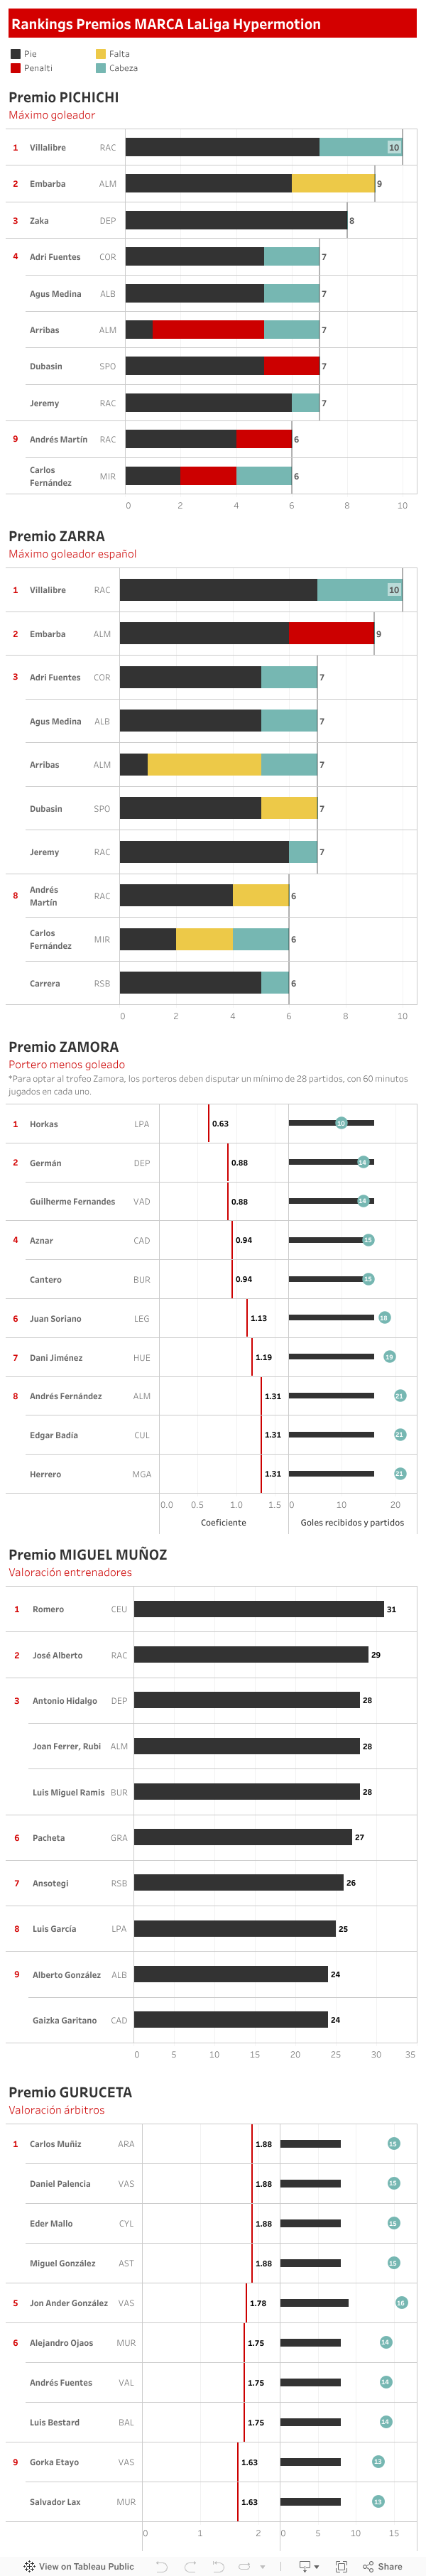Expand the replay dropdown arrow
The height and width of the screenshot is (2576, 426).
pos(263,2566)
